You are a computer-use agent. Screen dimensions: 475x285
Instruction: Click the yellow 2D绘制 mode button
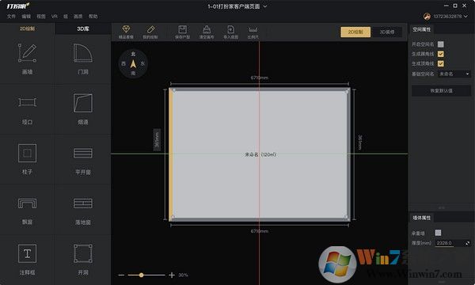tap(355, 32)
